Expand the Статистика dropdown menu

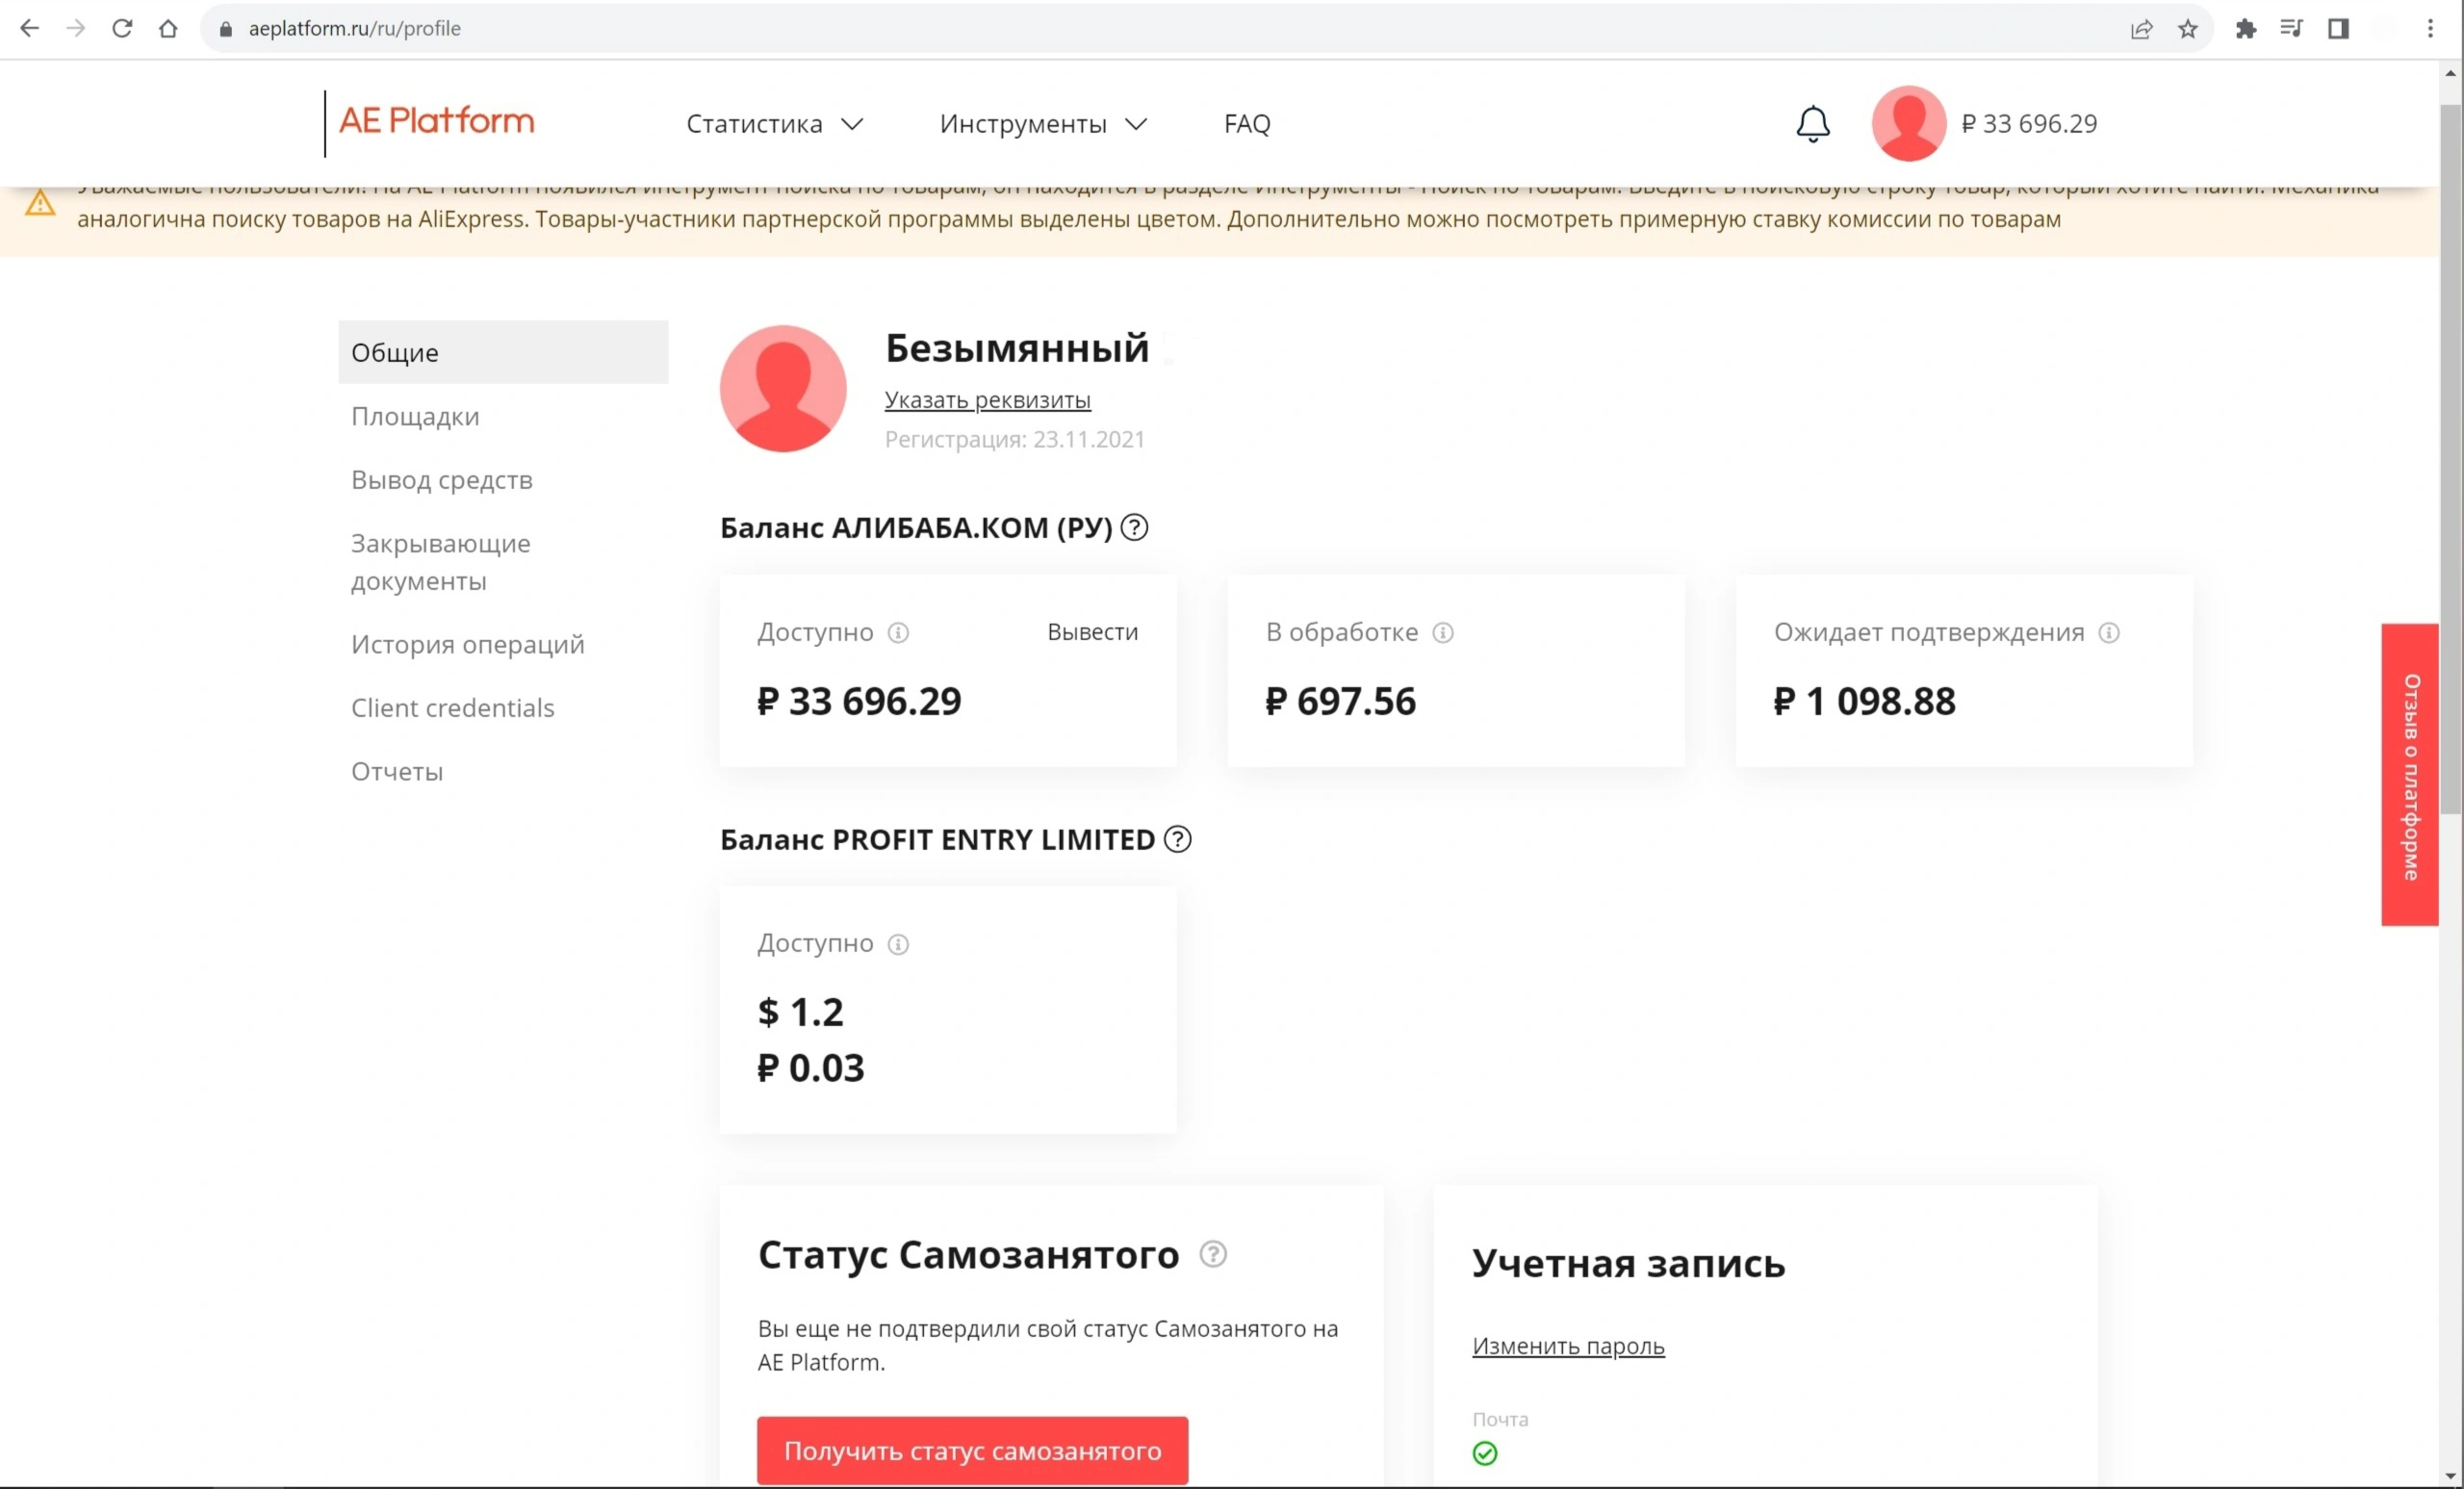pyautogui.click(x=774, y=124)
